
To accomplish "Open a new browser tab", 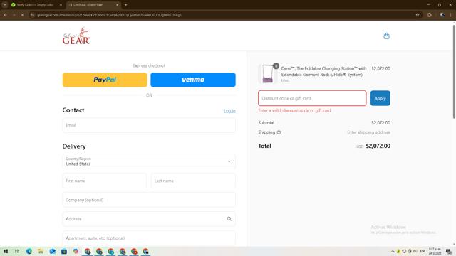I will pyautogui.click(x=125, y=5).
